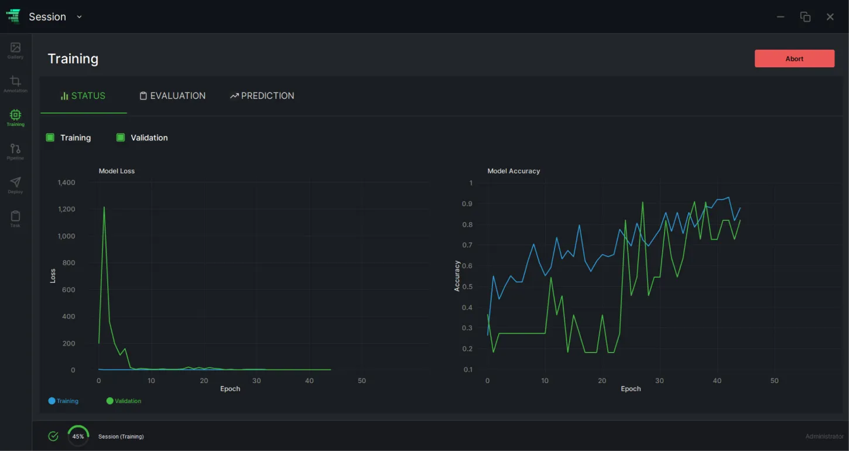Switch to the EVALUATION tab
The width and height of the screenshot is (849, 451).
[x=173, y=95]
